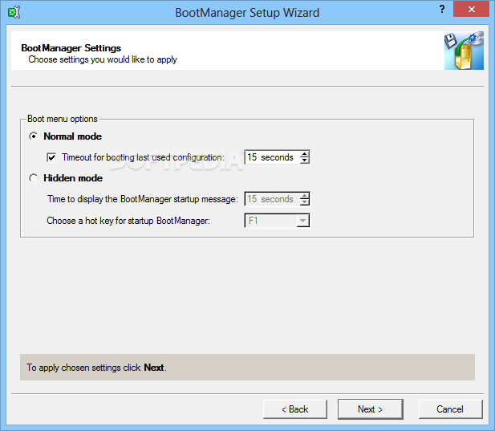Screen dimensions: 495x431
Task: Select the Hidden mode radio button
Action: coord(34,178)
